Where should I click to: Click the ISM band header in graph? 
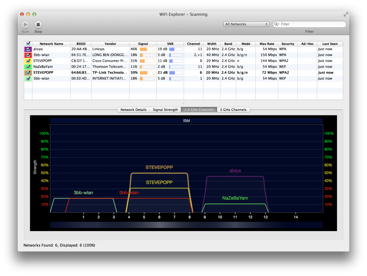click(186, 121)
